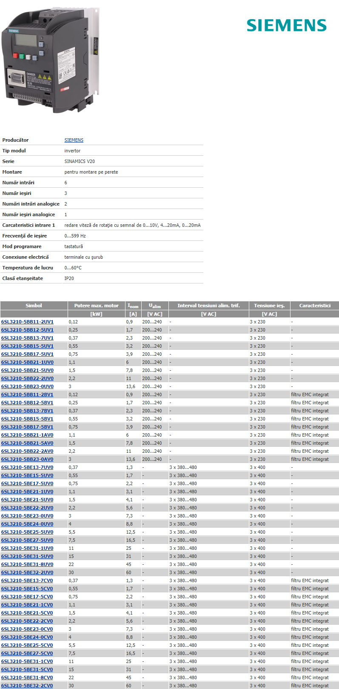Open product link 6SL3210-5BE21-1CV0
Screen dimensions: 339x689
pyautogui.click(x=27, y=605)
